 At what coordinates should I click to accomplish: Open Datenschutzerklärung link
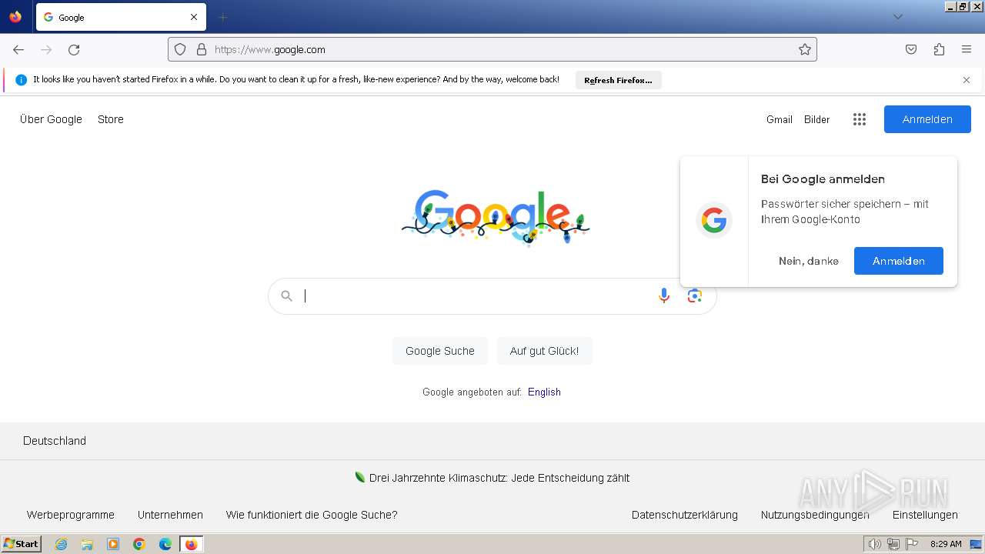coord(685,515)
